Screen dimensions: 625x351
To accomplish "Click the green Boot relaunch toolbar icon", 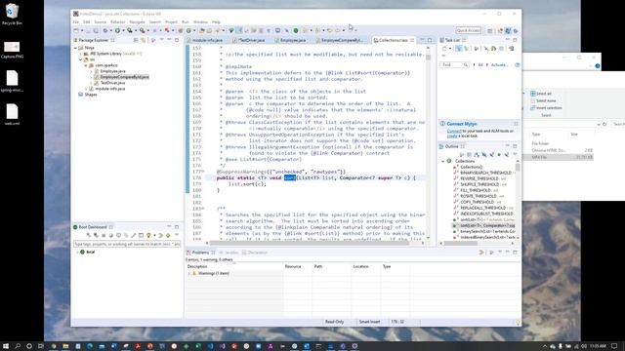I will point(296,30).
